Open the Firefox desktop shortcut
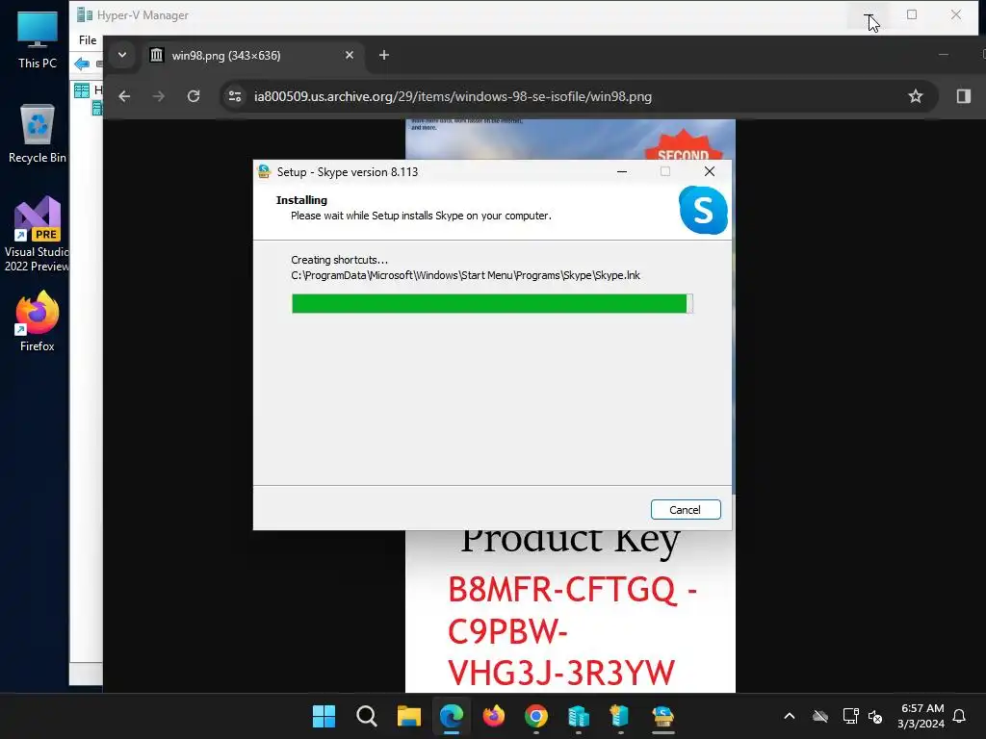Viewport: 986px width, 739px height. coord(38,321)
